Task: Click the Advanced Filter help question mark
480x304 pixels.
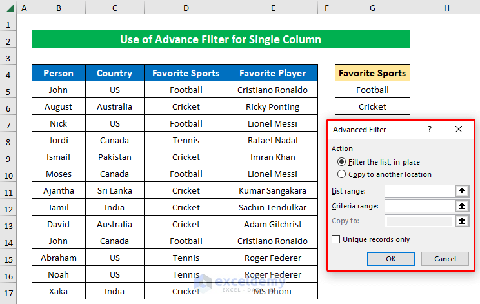Action: 430,129
